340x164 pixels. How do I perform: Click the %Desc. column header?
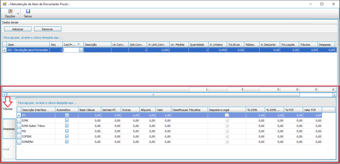252,44
